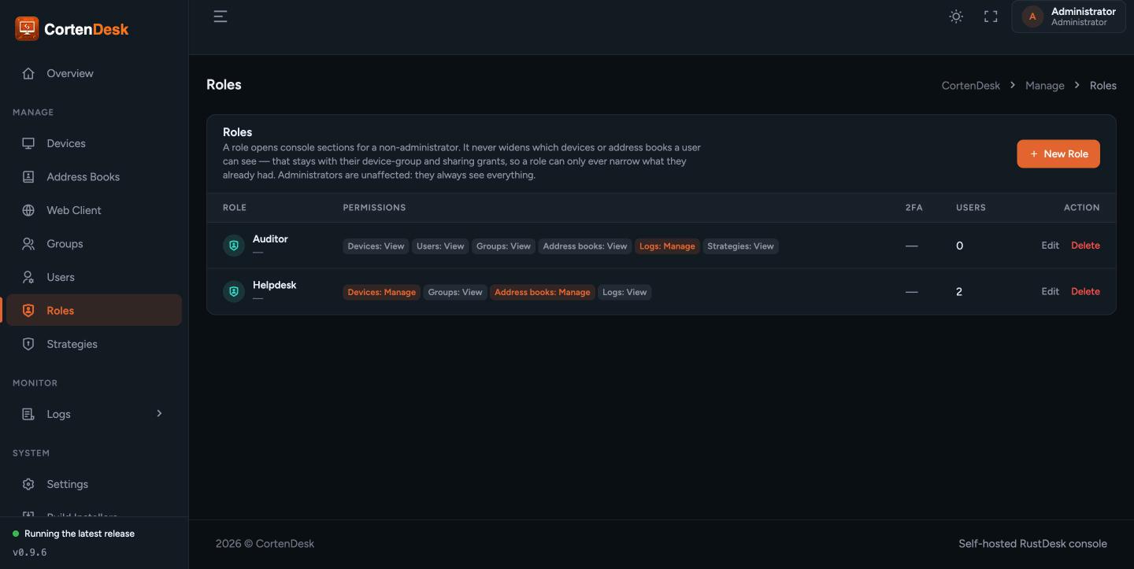The image size is (1134, 569).
Task: Click the version v0.9.6 label
Action: (30, 552)
